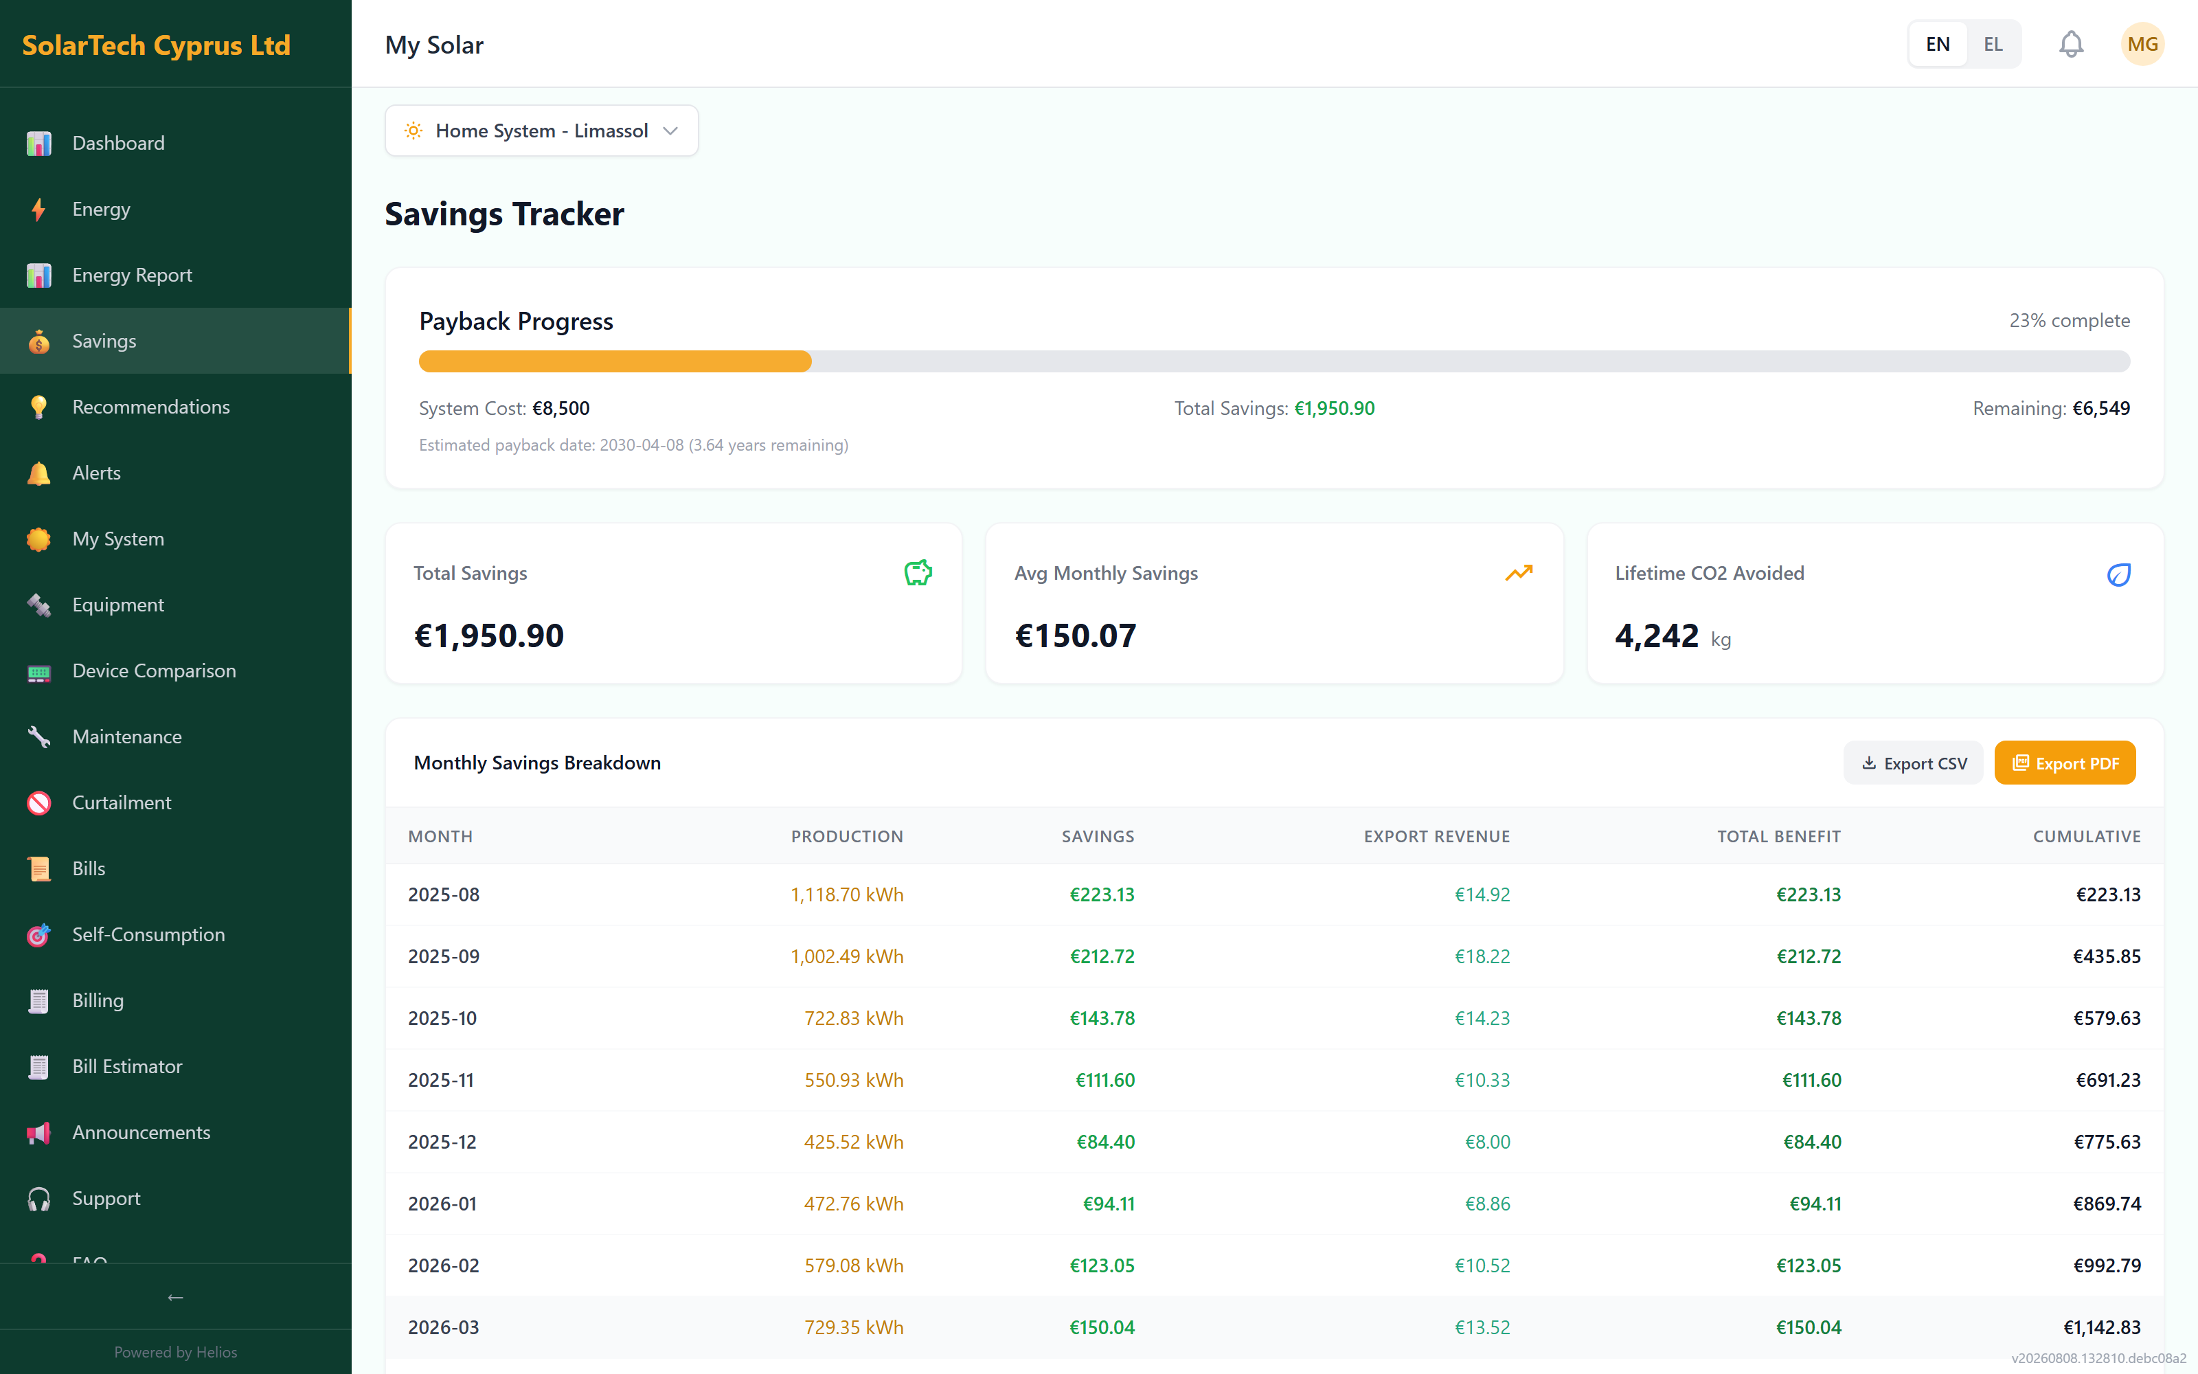Click the PRODUCTION column header
This screenshot has height=1374, width=2198.
pos(846,837)
